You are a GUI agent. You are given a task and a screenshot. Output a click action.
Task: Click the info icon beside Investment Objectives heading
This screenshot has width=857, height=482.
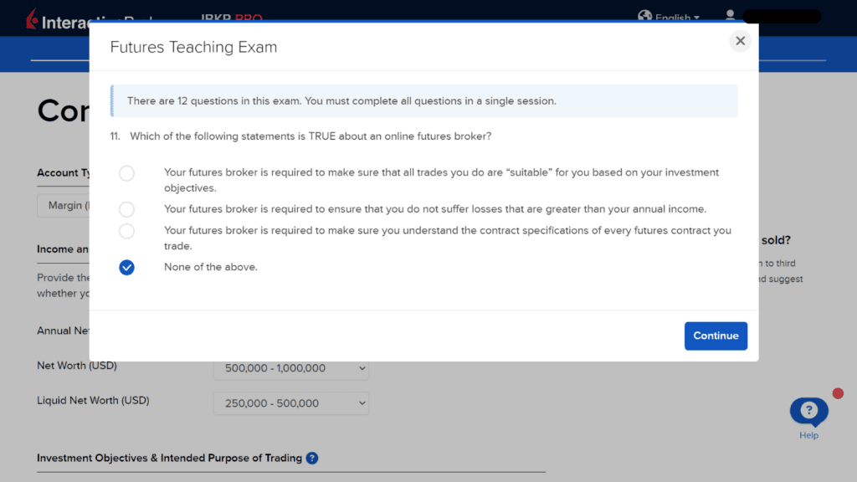pos(311,458)
